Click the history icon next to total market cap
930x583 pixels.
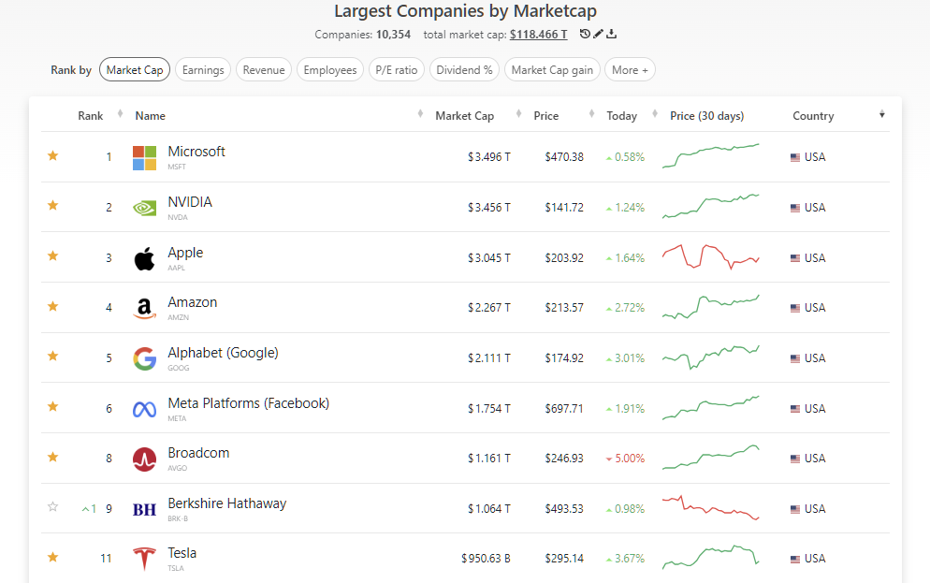(x=585, y=34)
